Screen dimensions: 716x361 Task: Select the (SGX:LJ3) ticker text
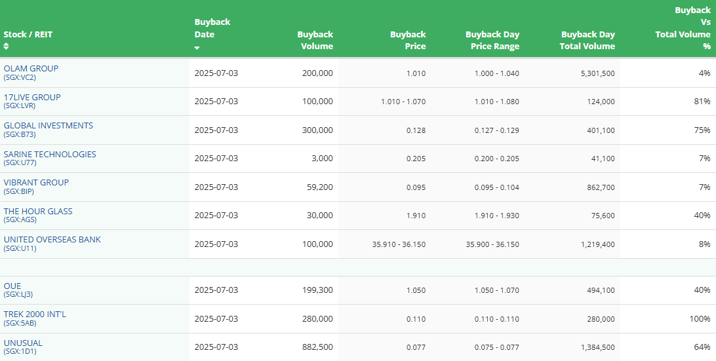pos(18,295)
